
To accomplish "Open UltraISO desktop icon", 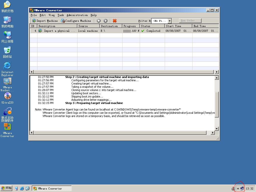I will pyautogui.click(x=7, y=98).
